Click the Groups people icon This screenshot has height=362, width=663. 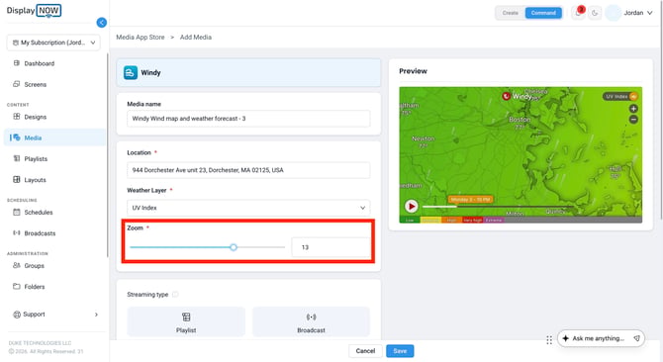pos(17,265)
